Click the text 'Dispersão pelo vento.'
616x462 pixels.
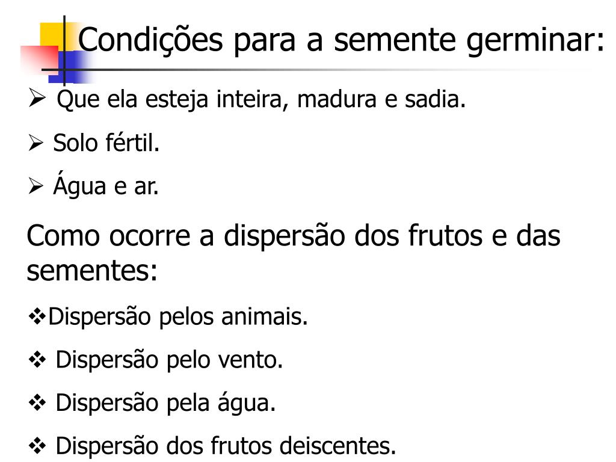tap(169, 360)
